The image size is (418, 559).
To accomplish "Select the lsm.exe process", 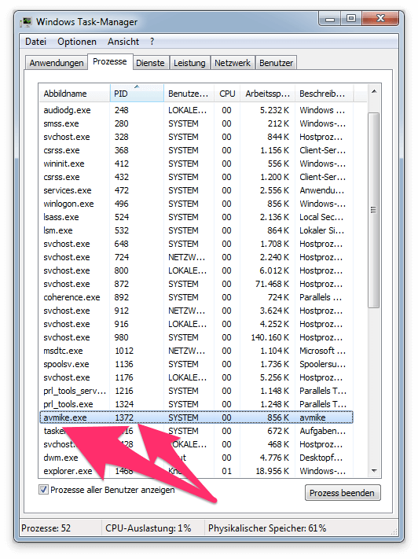I will point(196,230).
